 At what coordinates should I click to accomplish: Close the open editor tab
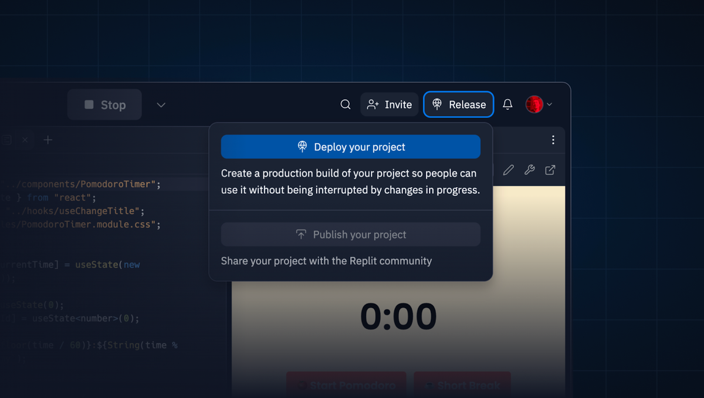(x=25, y=140)
